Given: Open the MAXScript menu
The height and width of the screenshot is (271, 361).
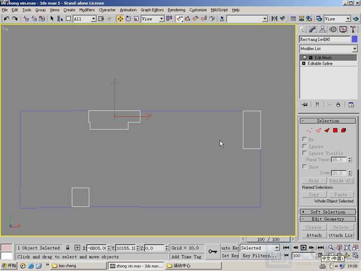Looking at the screenshot, I should coord(219,10).
